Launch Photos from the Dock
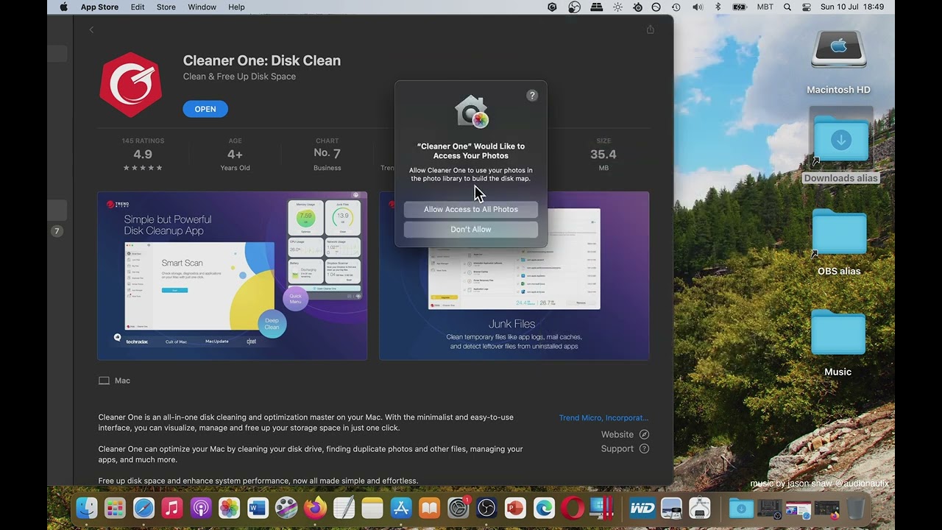The image size is (942, 530). [230, 508]
